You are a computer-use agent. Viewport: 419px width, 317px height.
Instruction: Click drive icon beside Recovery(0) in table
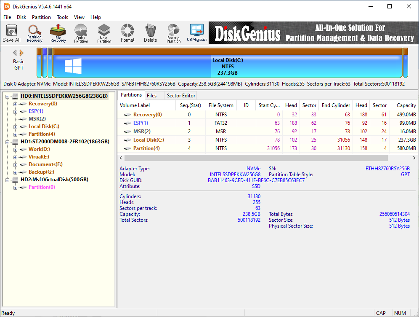(x=127, y=115)
